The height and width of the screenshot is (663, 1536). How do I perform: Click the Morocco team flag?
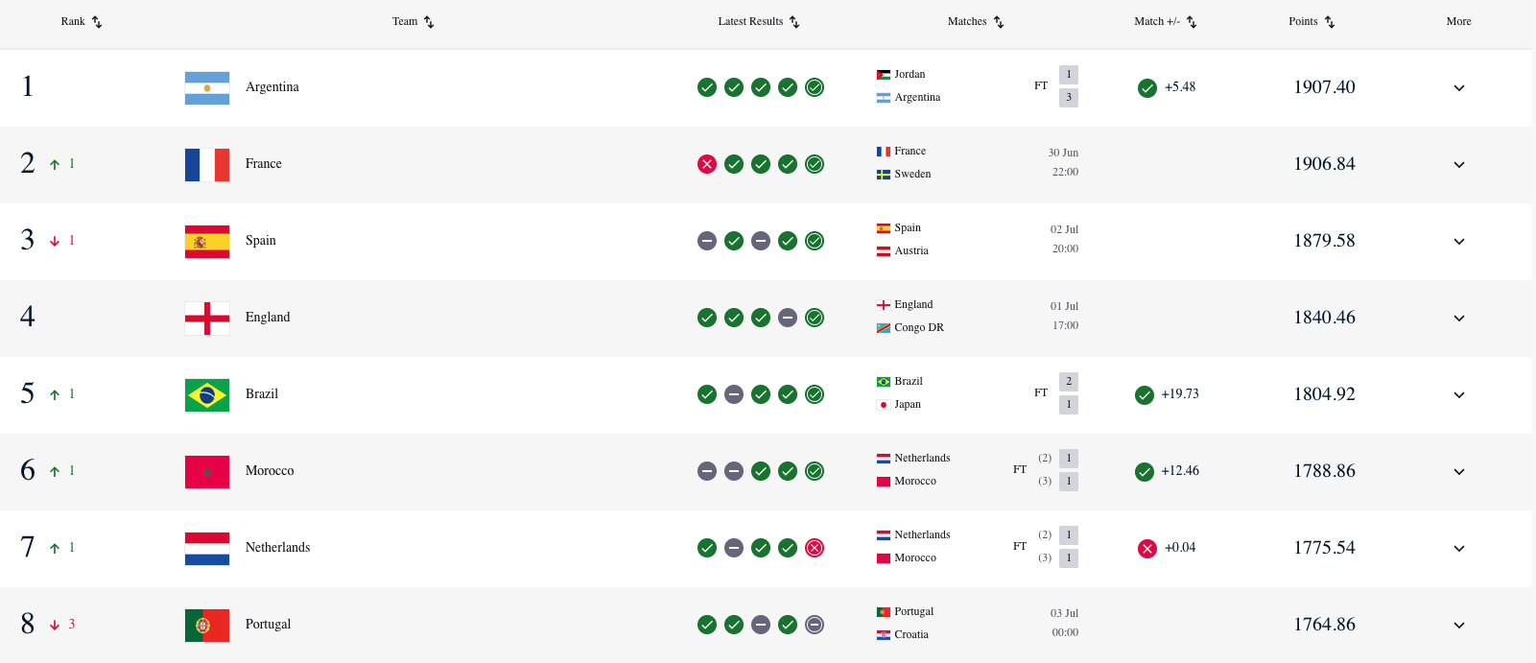(207, 471)
